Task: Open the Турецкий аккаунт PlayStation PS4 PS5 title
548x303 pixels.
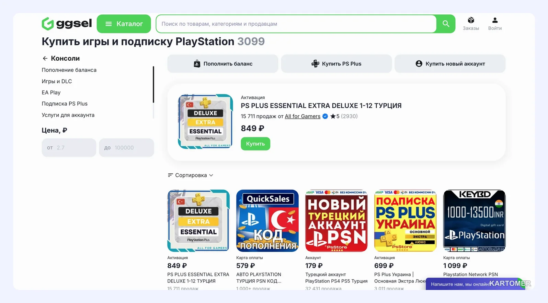Action: click(x=336, y=278)
